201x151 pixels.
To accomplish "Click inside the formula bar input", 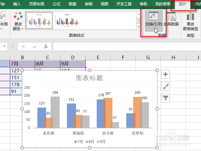I will [x=127, y=47].
